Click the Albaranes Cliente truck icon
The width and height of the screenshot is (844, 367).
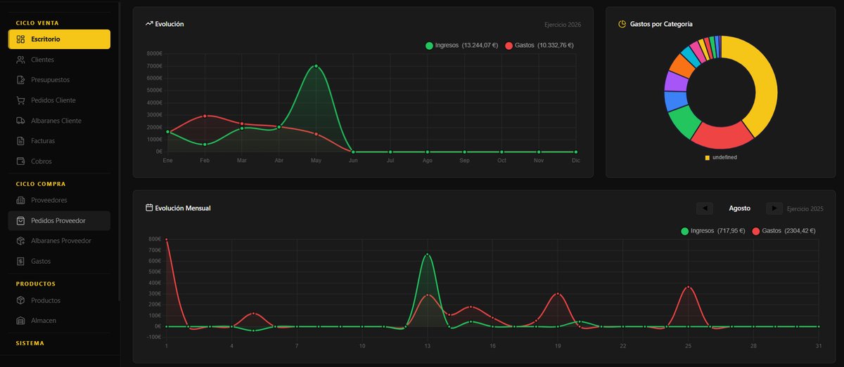coord(21,121)
